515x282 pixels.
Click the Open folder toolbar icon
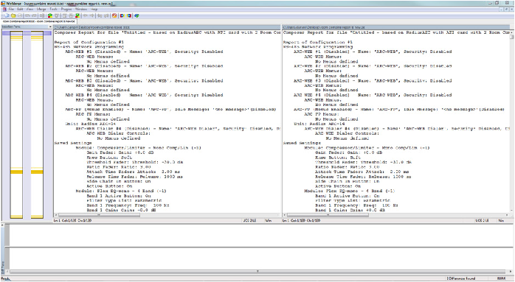click(x=13, y=15)
